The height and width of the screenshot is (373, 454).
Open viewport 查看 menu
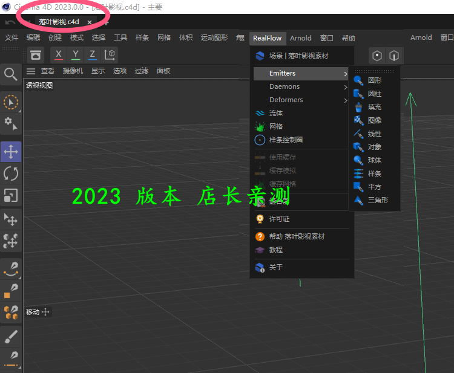click(x=48, y=71)
